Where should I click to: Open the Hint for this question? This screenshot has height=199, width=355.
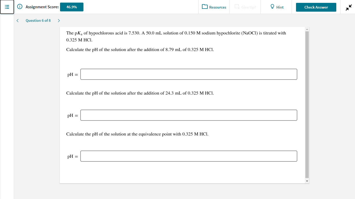pos(276,7)
